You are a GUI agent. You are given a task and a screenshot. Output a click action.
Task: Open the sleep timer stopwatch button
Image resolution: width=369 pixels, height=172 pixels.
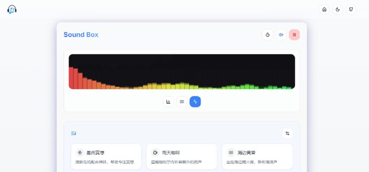pyautogui.click(x=268, y=35)
